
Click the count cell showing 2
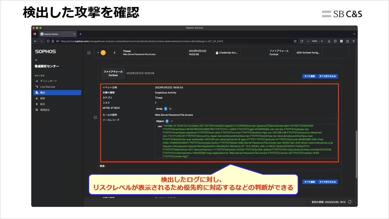point(115,53)
